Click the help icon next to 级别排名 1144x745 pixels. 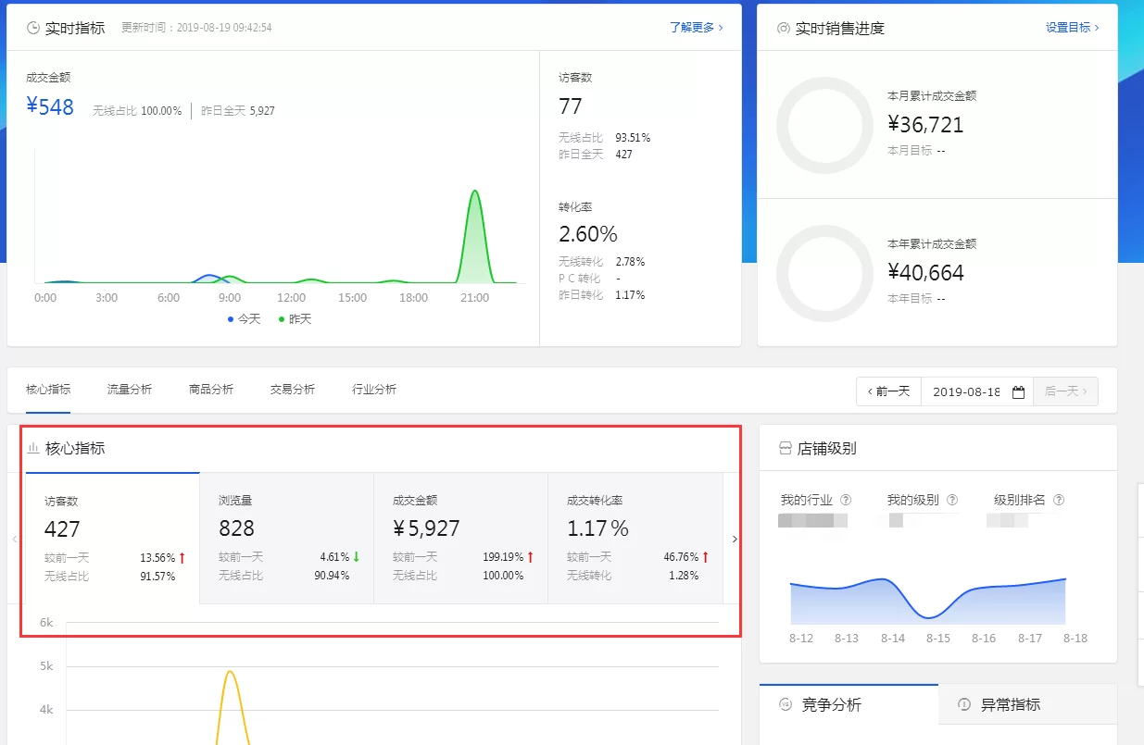pos(1058,500)
